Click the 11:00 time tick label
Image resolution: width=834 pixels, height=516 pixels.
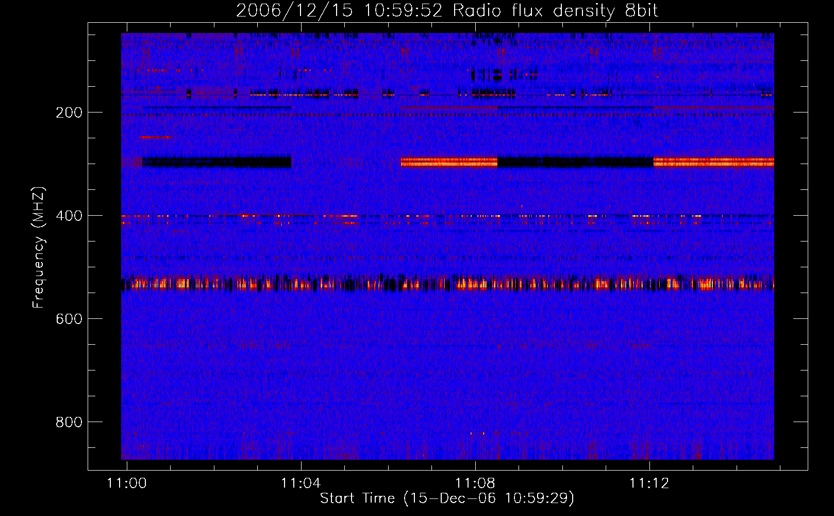pos(127,483)
